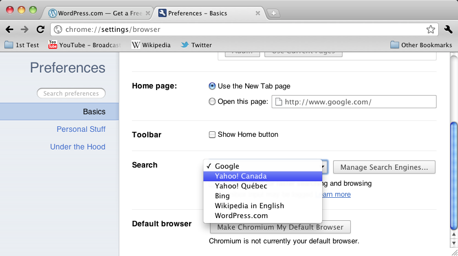Open Personal Stuff preferences section
Screen dimensions: 458x256
point(81,129)
